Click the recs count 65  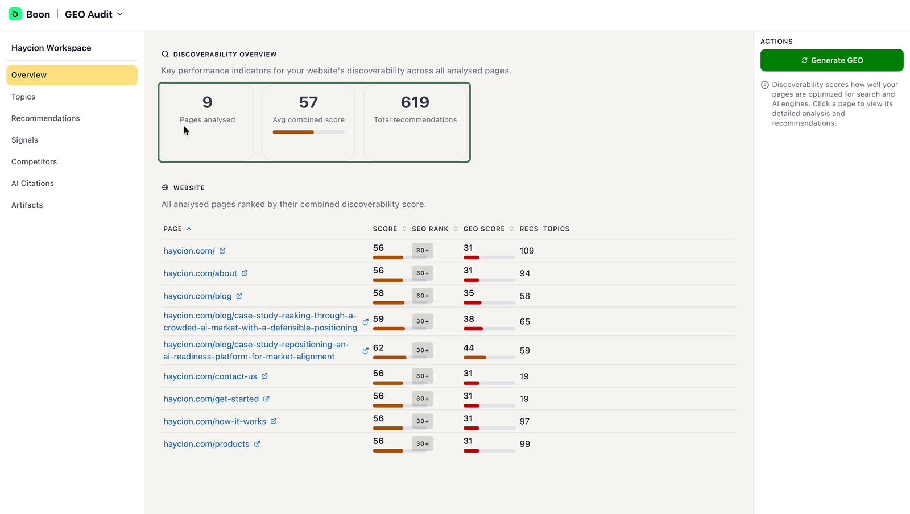[525, 322]
